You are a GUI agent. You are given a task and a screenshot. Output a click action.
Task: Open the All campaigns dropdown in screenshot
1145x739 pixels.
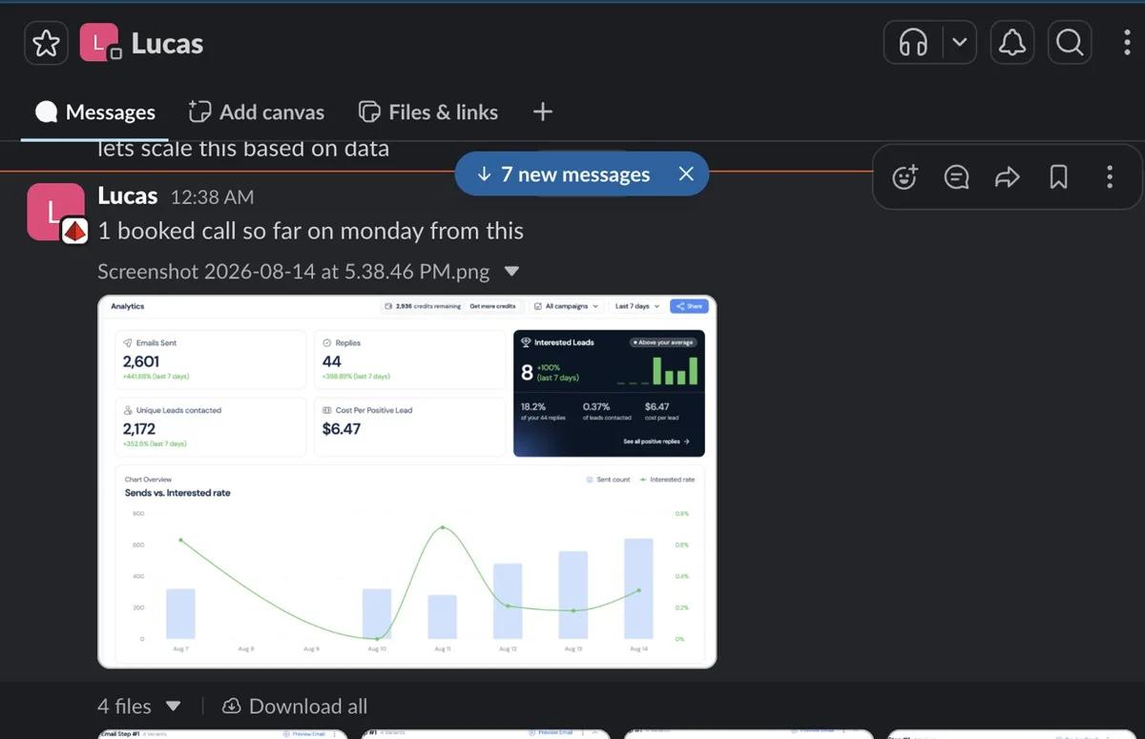click(567, 306)
